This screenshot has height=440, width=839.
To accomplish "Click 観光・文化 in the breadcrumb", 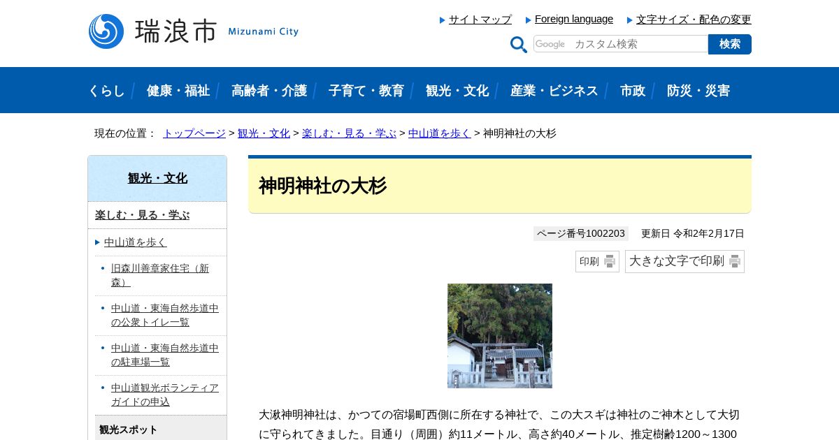I will [264, 133].
